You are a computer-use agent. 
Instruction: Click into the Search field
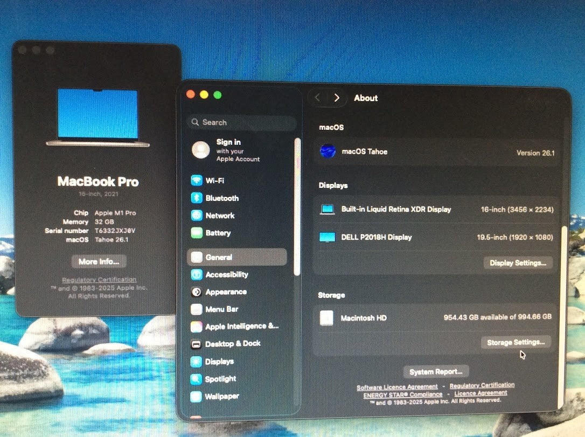(x=242, y=122)
